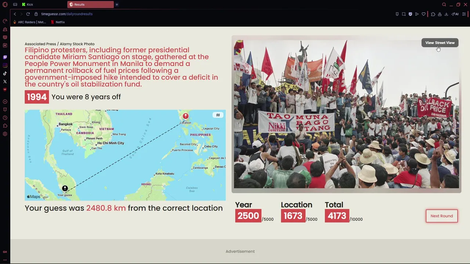
Task: Open the extensions cube in the toolbar
Action: [433, 14]
